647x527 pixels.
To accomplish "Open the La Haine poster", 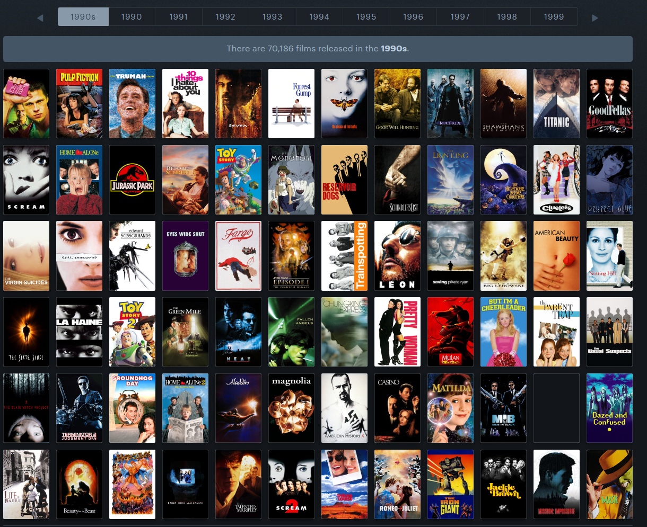I will (x=80, y=332).
